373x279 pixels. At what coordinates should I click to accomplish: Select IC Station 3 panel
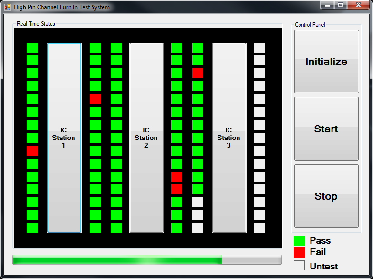pyautogui.click(x=229, y=138)
